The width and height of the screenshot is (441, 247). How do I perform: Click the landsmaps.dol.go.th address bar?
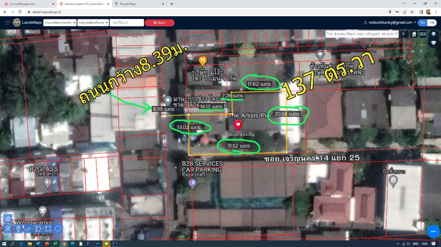point(47,12)
